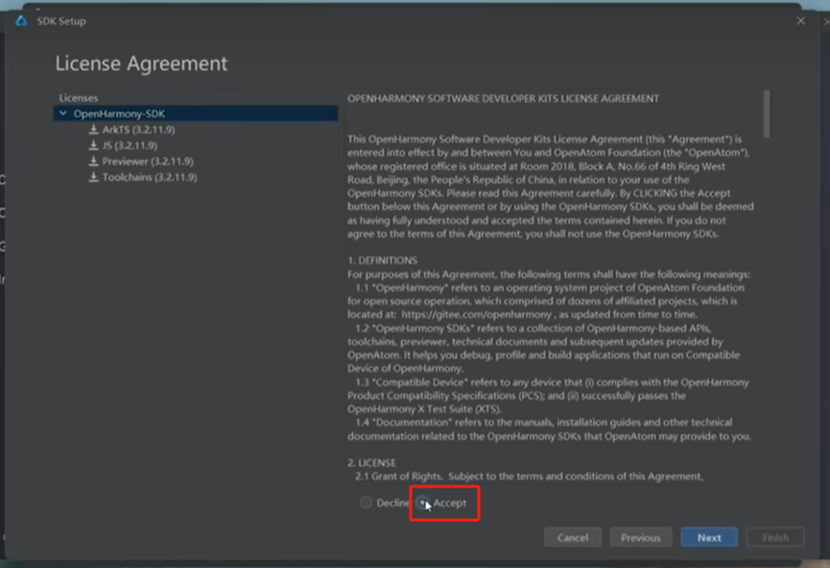Image resolution: width=830 pixels, height=568 pixels.
Task: Click the Next button
Action: (709, 537)
